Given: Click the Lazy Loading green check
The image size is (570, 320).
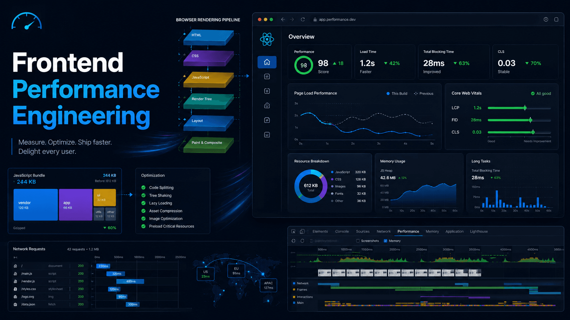Looking at the screenshot, I should (x=144, y=203).
